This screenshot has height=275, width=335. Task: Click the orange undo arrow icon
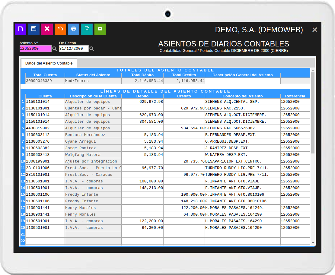pyautogui.click(x=60, y=29)
